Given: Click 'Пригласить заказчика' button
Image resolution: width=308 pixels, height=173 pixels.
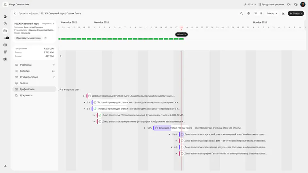Looking at the screenshot, I should [28, 38].
